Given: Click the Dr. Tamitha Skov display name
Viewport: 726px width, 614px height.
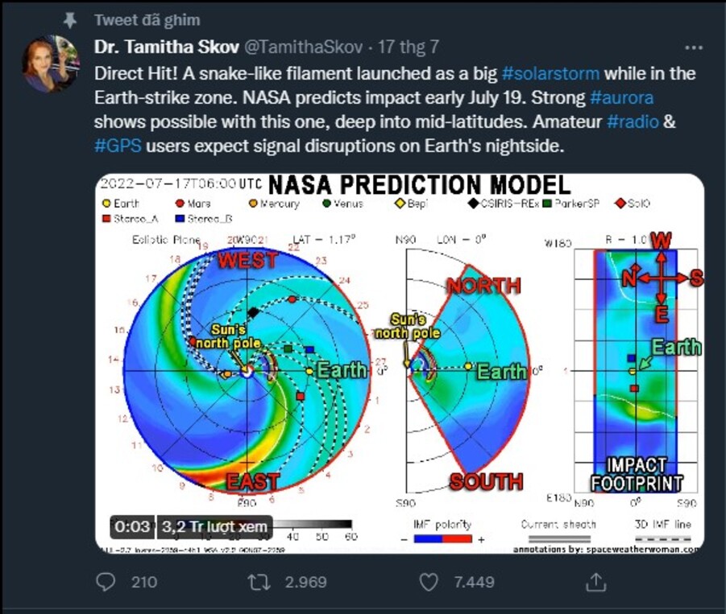Looking at the screenshot, I should tap(167, 47).
